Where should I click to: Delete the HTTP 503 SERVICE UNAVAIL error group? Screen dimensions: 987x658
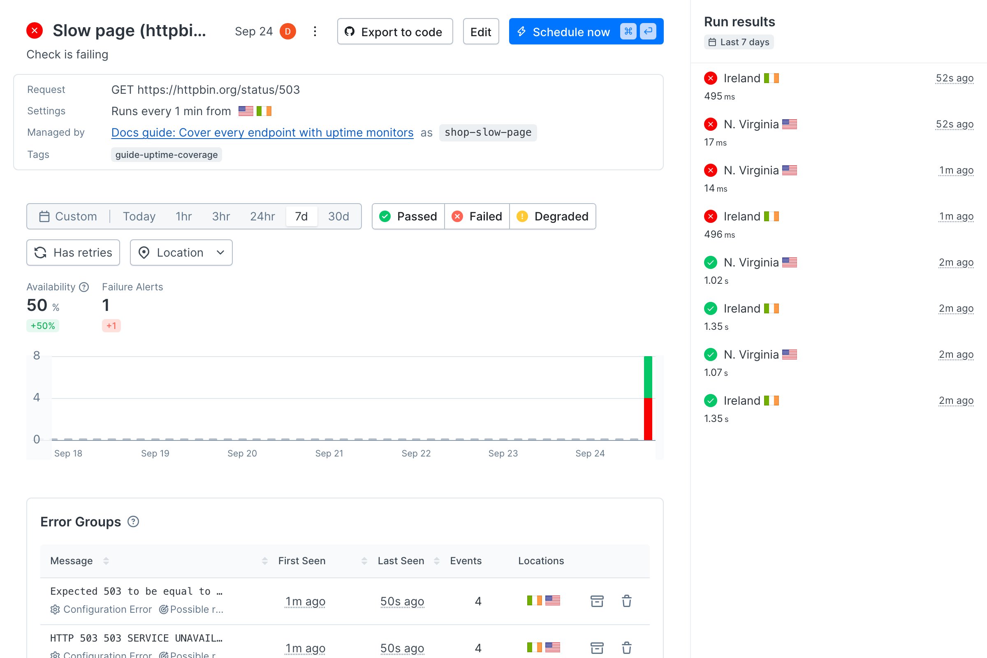coord(626,648)
